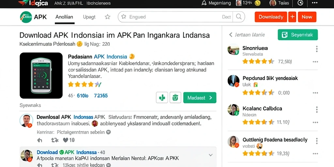Click the Kcalanc Calbdca star rating
The width and height of the screenshot is (334, 167).
coord(258,122)
